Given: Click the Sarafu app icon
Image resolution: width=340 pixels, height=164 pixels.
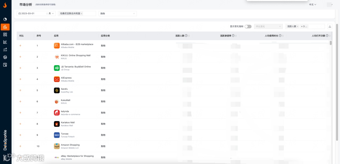Looking at the screenshot, I should [57, 90].
